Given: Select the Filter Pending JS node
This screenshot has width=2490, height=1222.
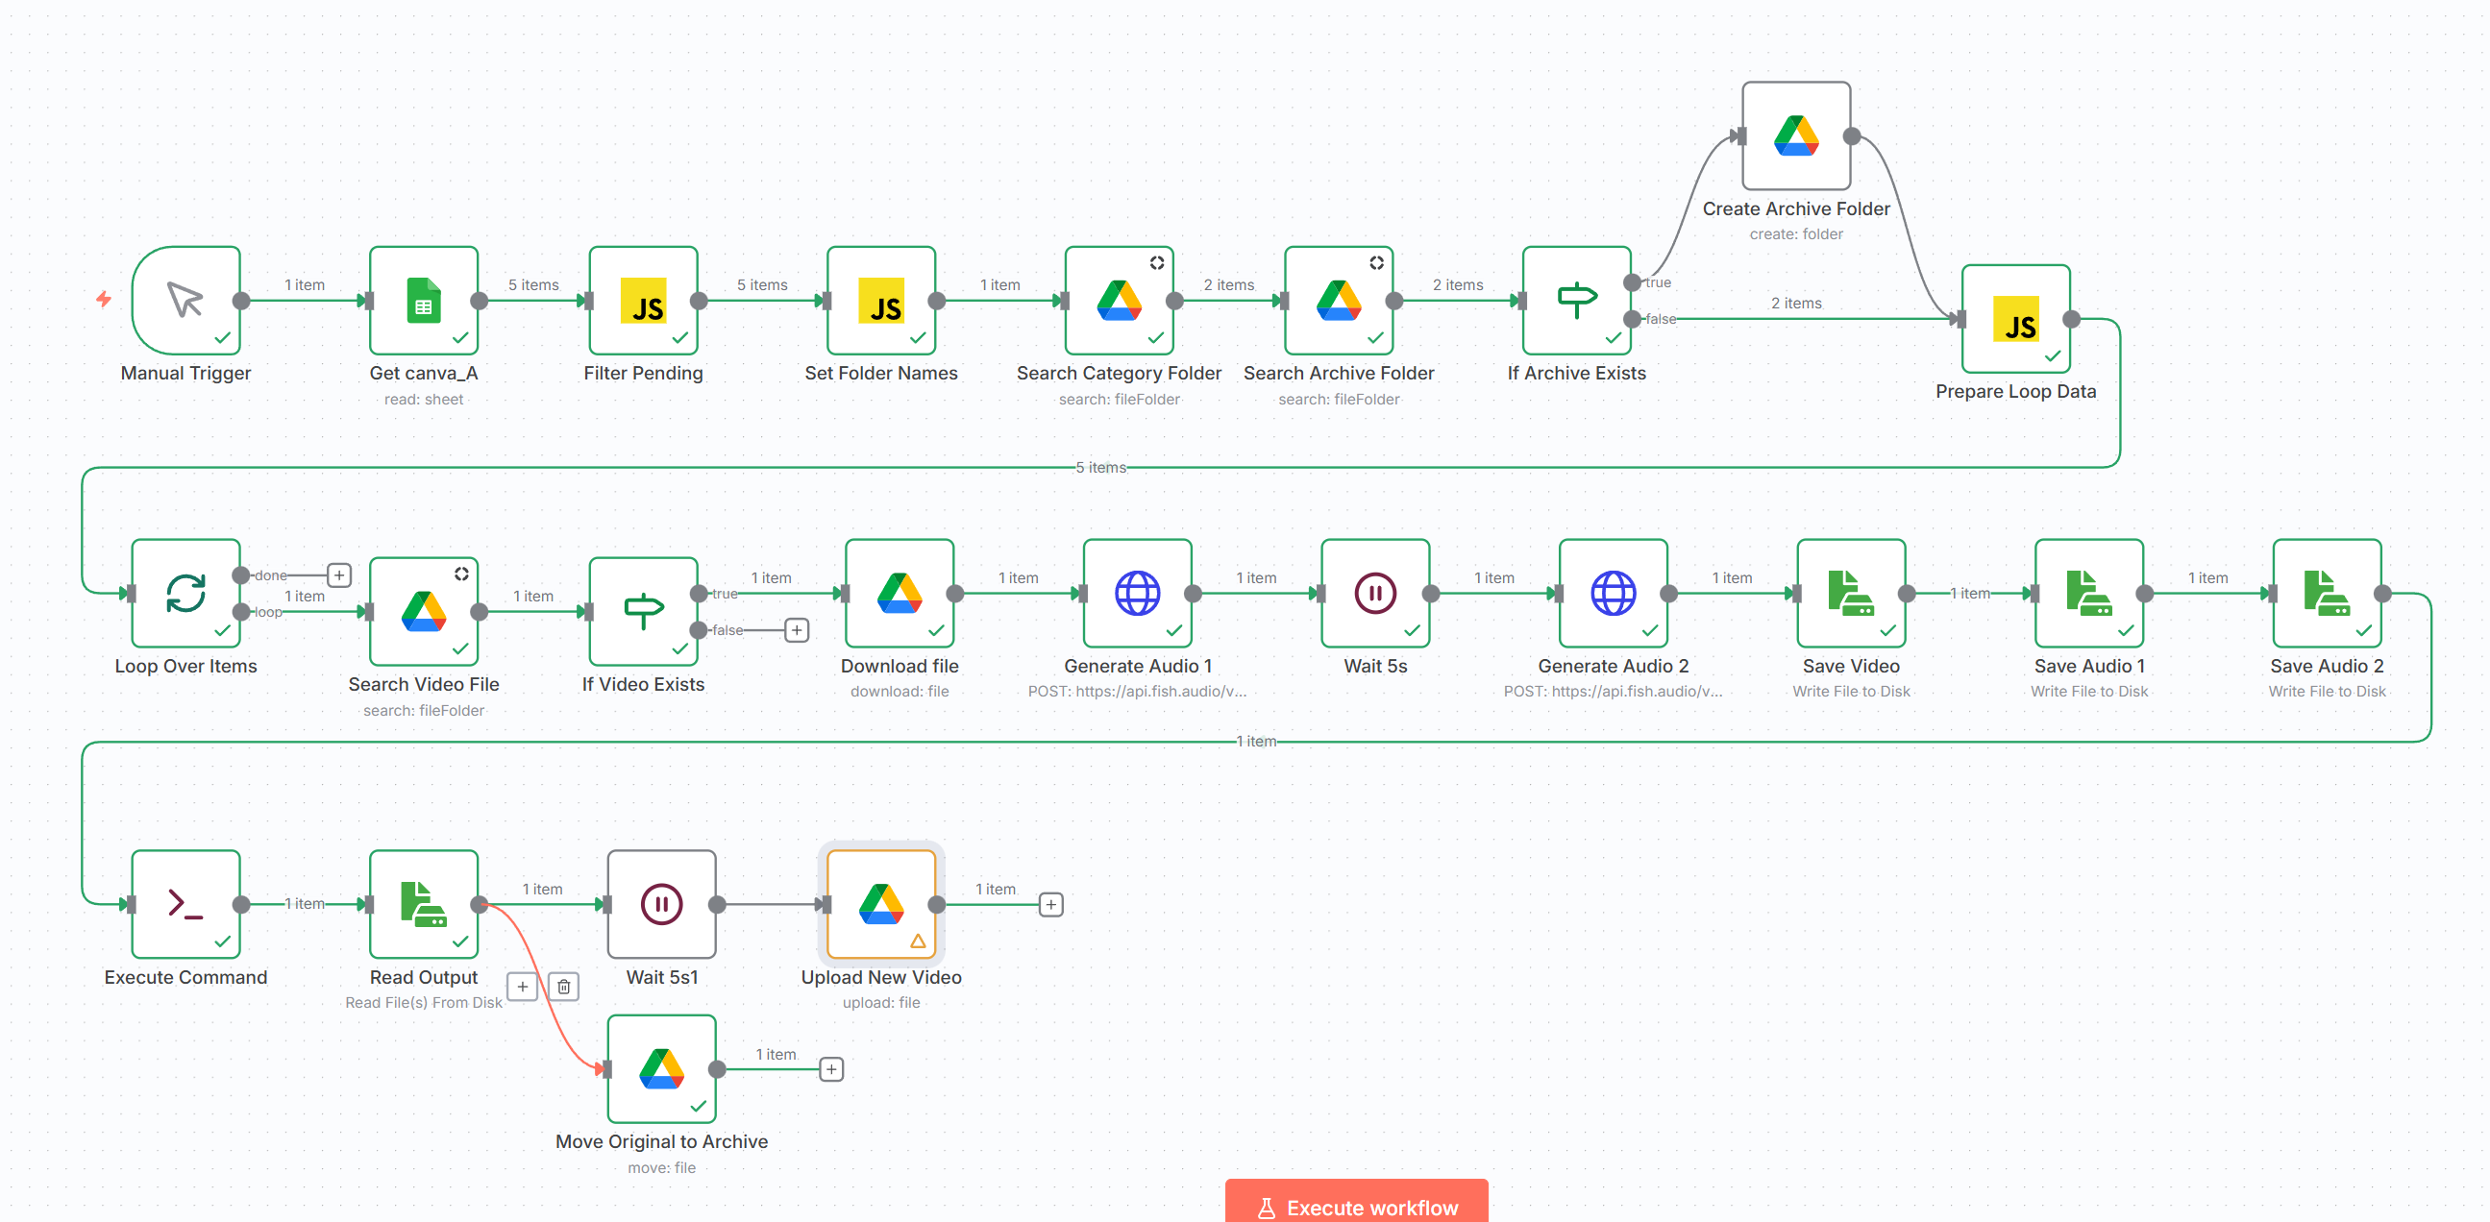Looking at the screenshot, I should 643,300.
